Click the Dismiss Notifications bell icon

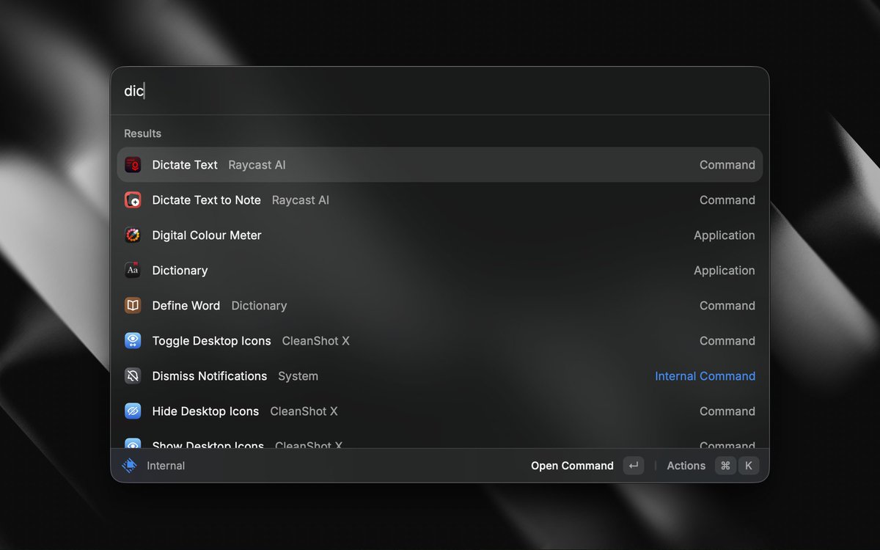[133, 376]
